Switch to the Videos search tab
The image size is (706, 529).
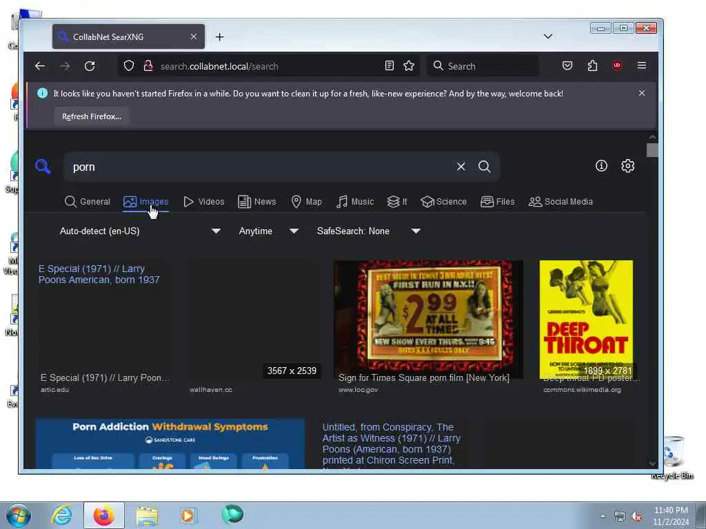click(x=203, y=202)
